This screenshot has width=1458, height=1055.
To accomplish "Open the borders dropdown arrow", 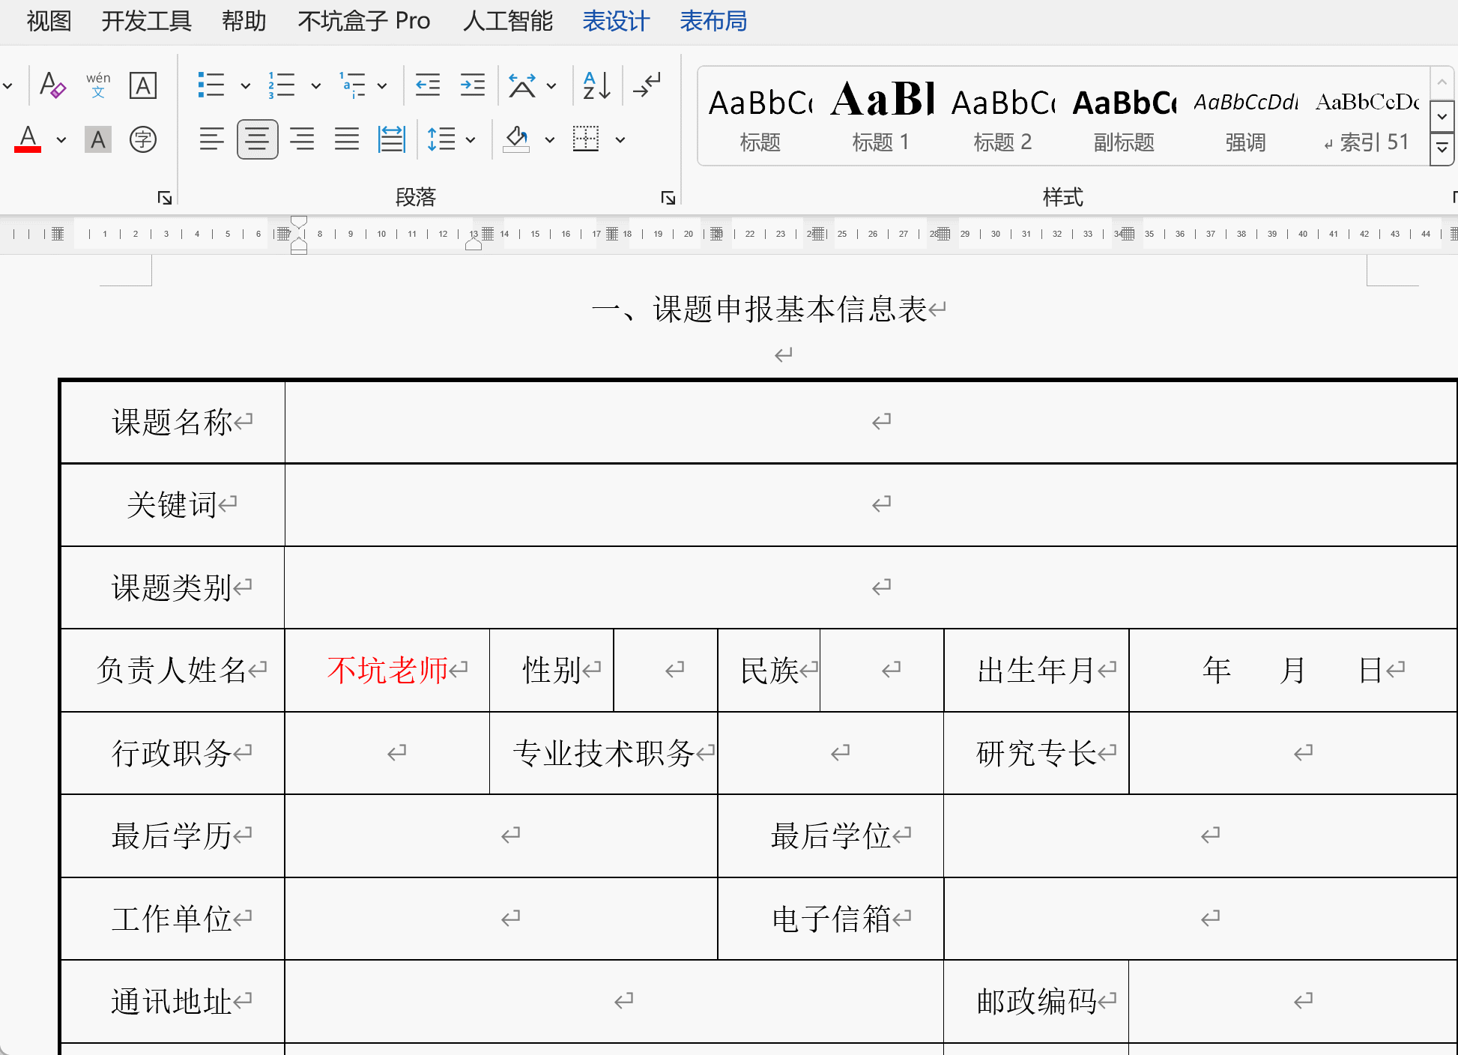I will coord(620,139).
